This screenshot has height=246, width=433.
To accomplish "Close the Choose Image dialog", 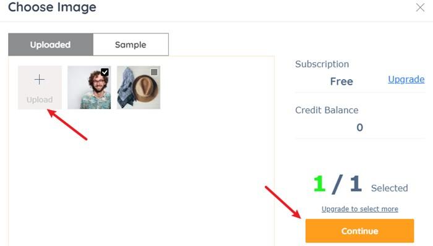I will point(420,7).
